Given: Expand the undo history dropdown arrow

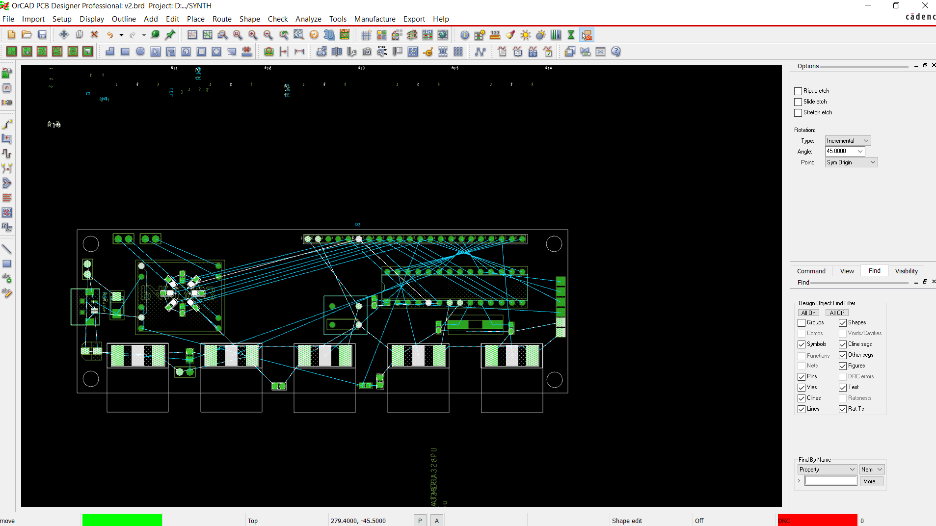Looking at the screenshot, I should tap(121, 35).
